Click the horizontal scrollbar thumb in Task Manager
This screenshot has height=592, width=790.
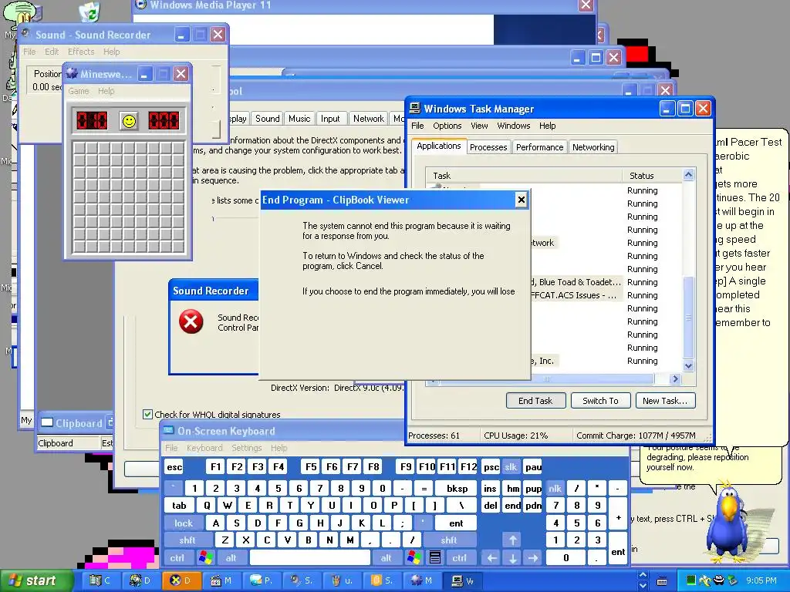point(547,378)
